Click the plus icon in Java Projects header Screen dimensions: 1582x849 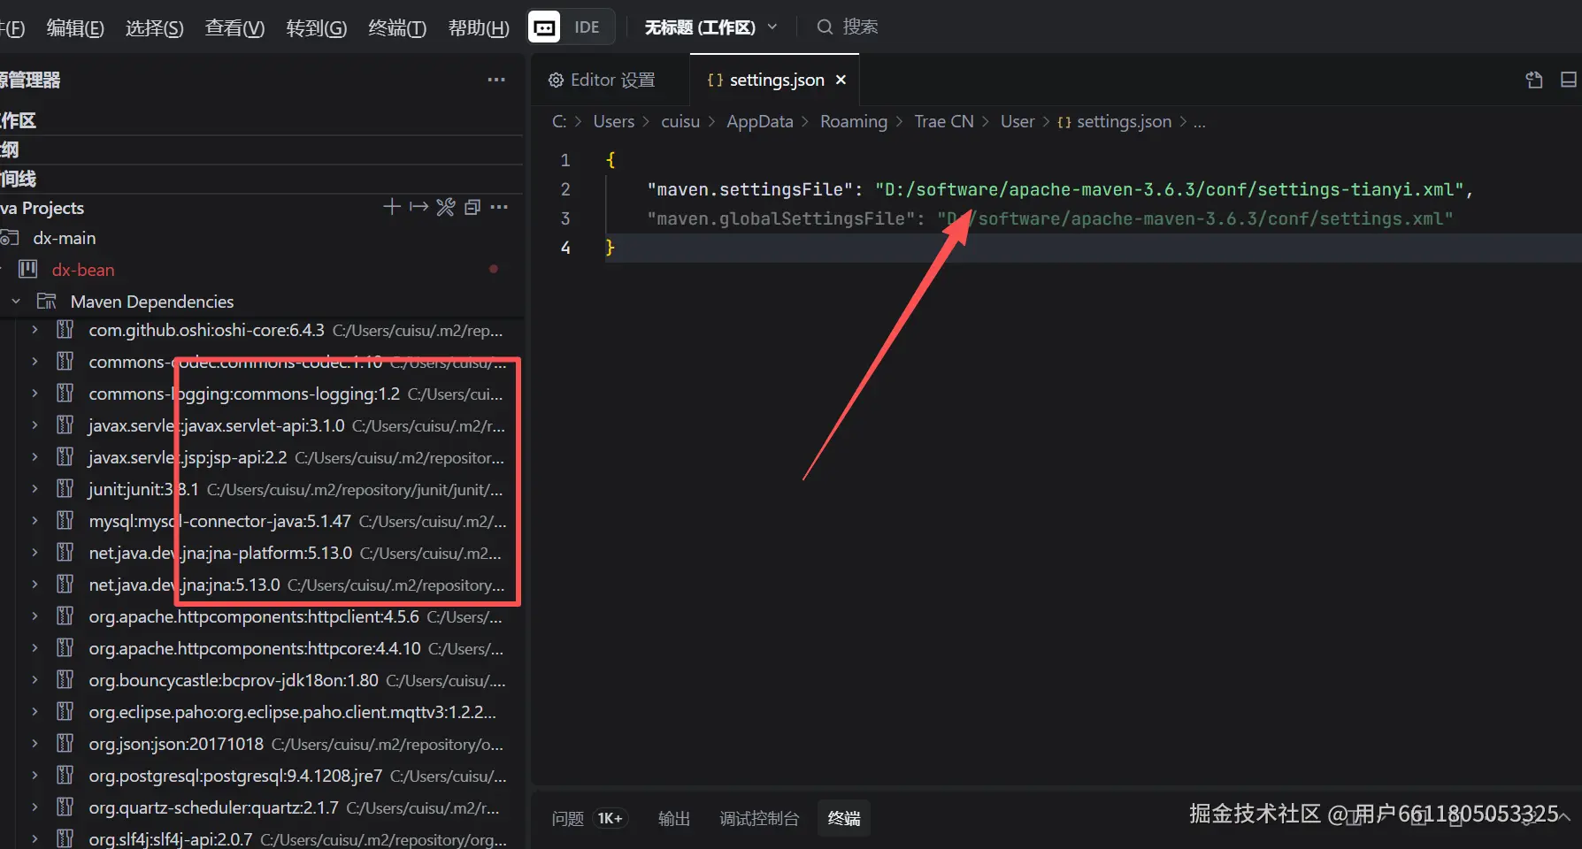391,207
